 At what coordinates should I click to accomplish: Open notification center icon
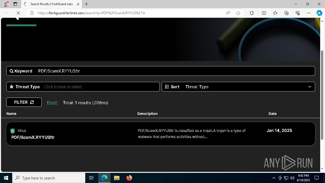[x=317, y=178]
